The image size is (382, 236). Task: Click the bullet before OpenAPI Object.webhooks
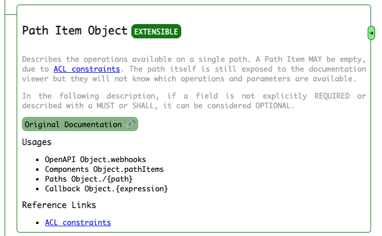point(37,159)
